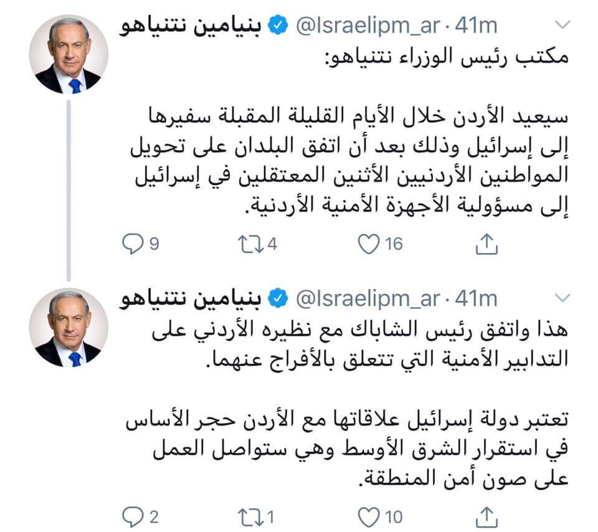Click the second tweet's 41m timestamp
Screen dimensions: 598x532
click(x=477, y=300)
